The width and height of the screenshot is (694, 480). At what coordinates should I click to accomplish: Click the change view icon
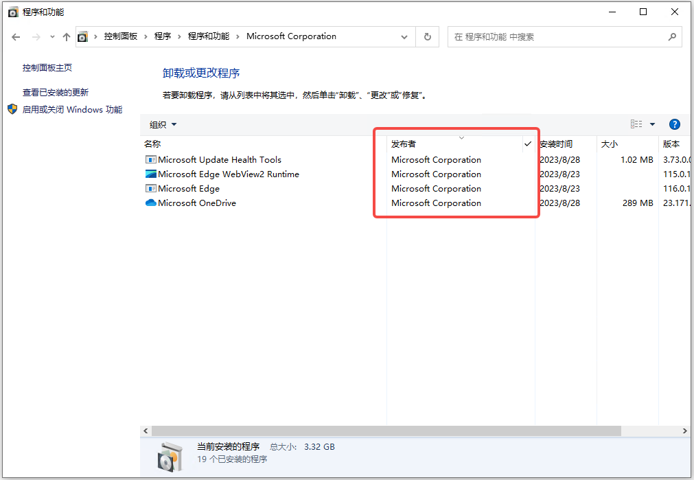(x=636, y=124)
